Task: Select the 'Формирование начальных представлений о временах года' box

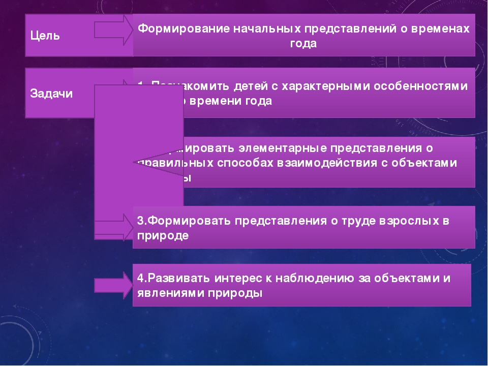Action: click(x=304, y=35)
